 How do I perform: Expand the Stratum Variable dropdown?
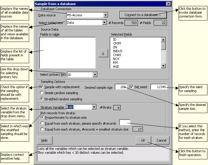coord(94,107)
